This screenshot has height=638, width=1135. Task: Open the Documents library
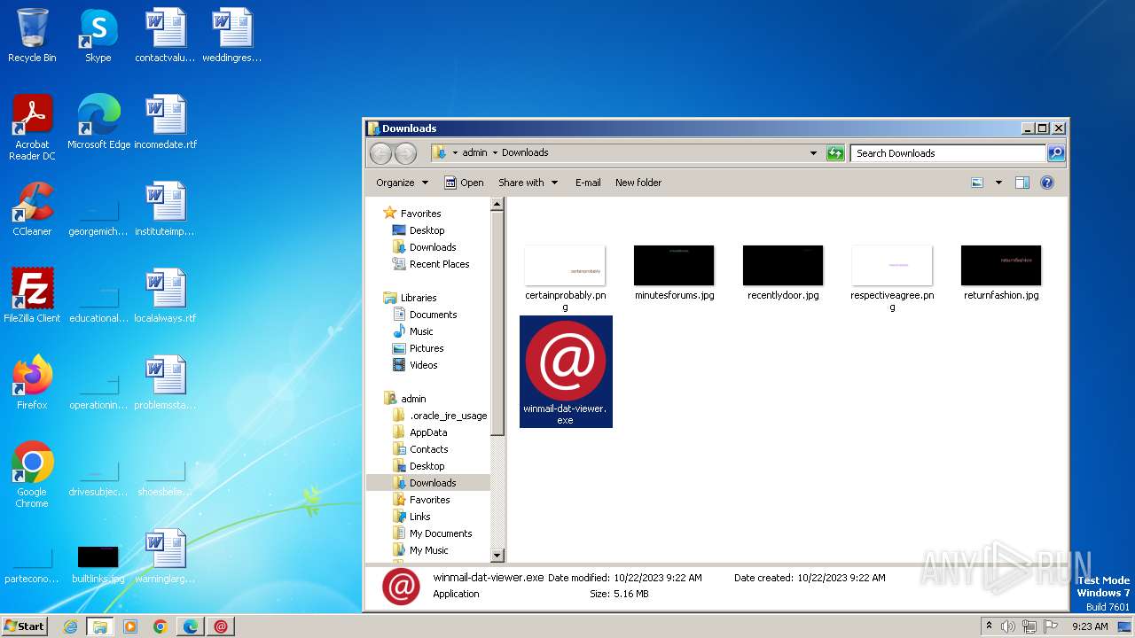coord(434,315)
